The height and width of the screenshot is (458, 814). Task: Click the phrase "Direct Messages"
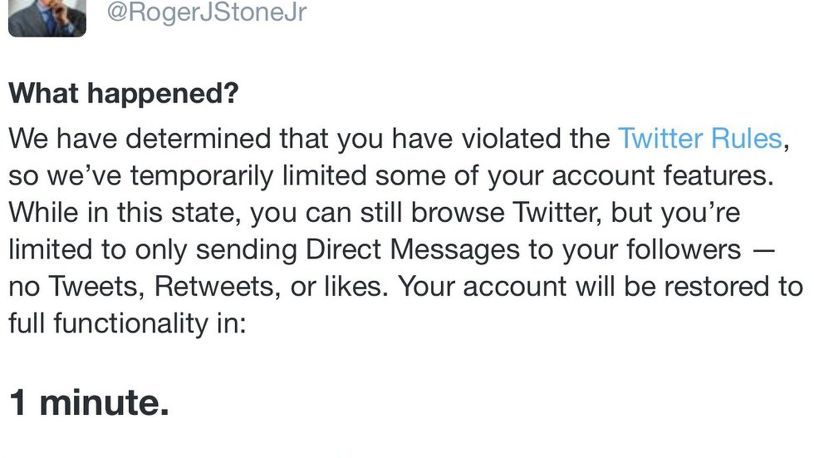coord(412,249)
